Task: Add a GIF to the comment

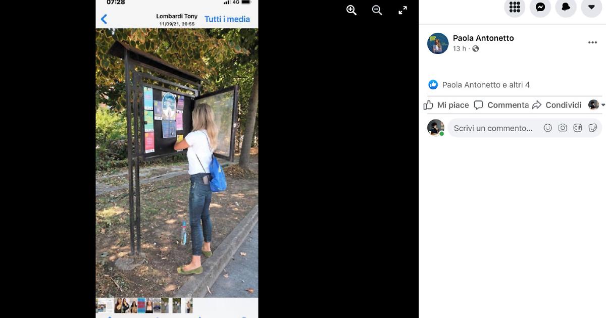Action: click(x=578, y=128)
